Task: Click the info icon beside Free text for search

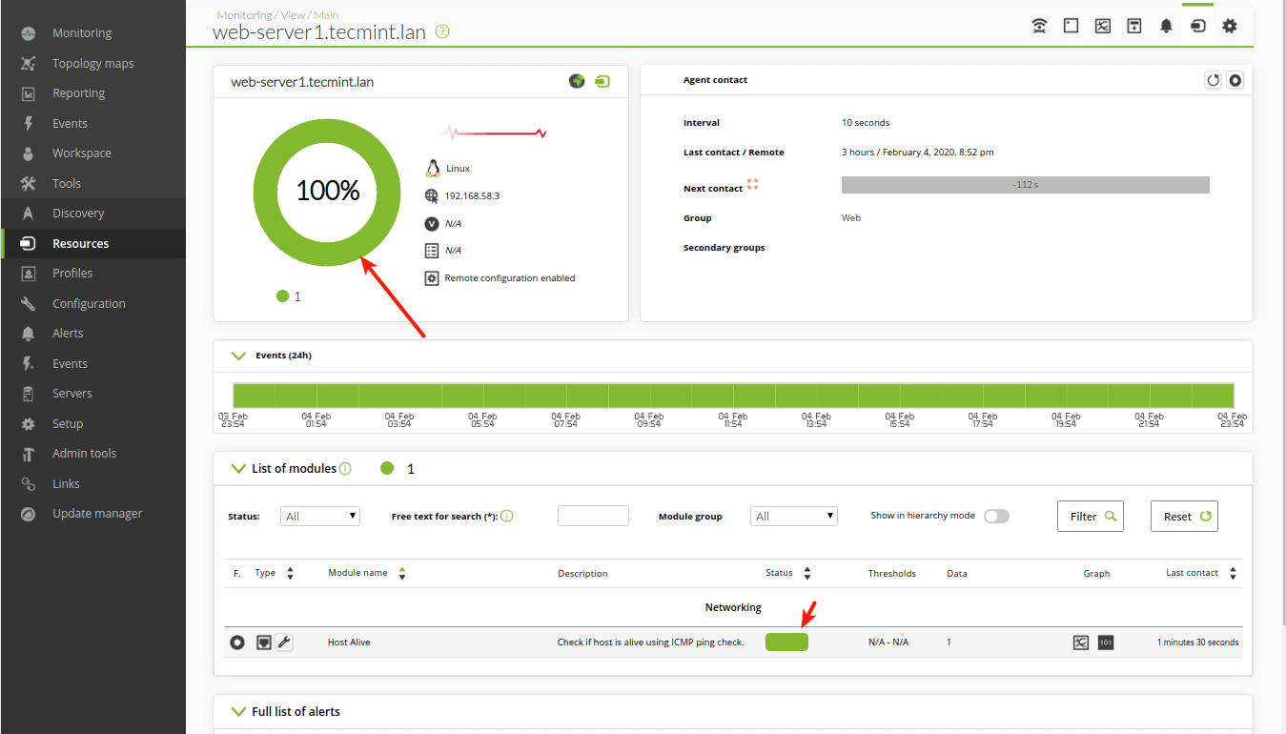Action: (507, 517)
